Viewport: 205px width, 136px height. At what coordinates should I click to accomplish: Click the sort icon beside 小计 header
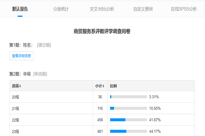[x=104, y=86]
